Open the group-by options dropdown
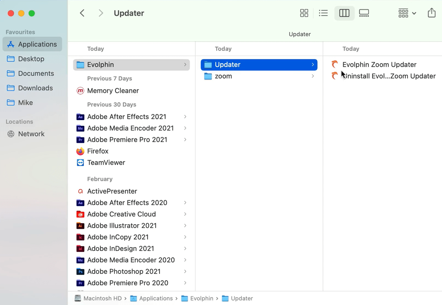This screenshot has height=305, width=442. click(x=407, y=13)
